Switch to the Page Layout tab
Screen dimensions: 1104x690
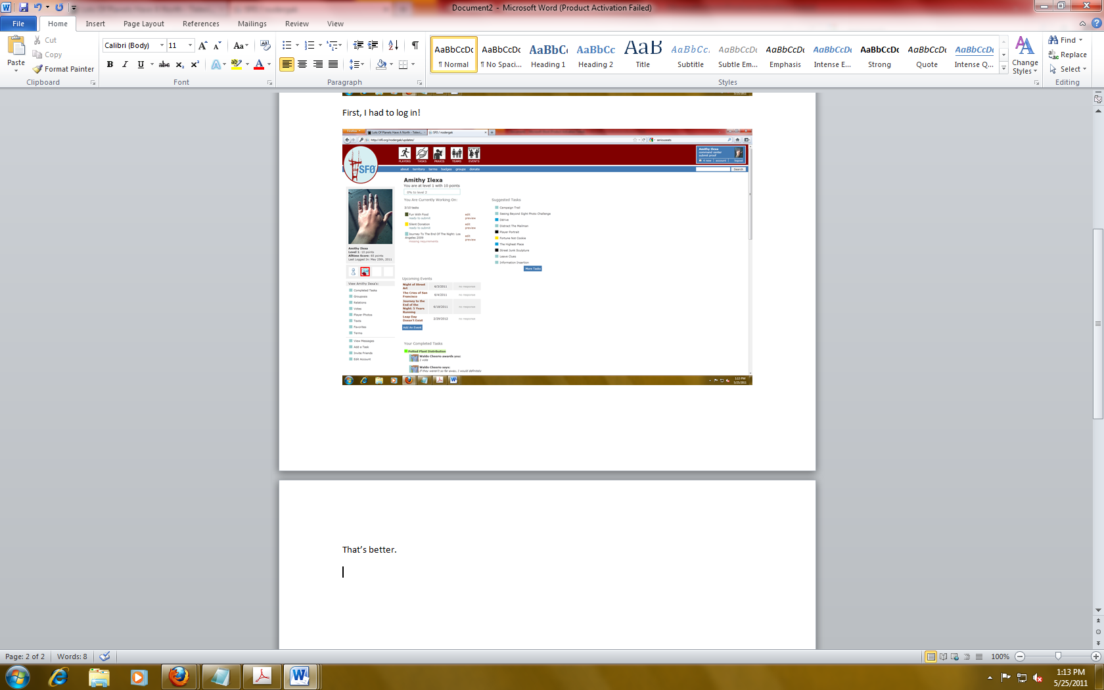coord(143,24)
